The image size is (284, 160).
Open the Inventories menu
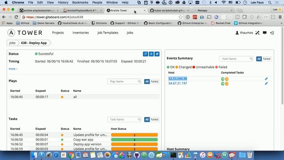[x=81, y=32]
